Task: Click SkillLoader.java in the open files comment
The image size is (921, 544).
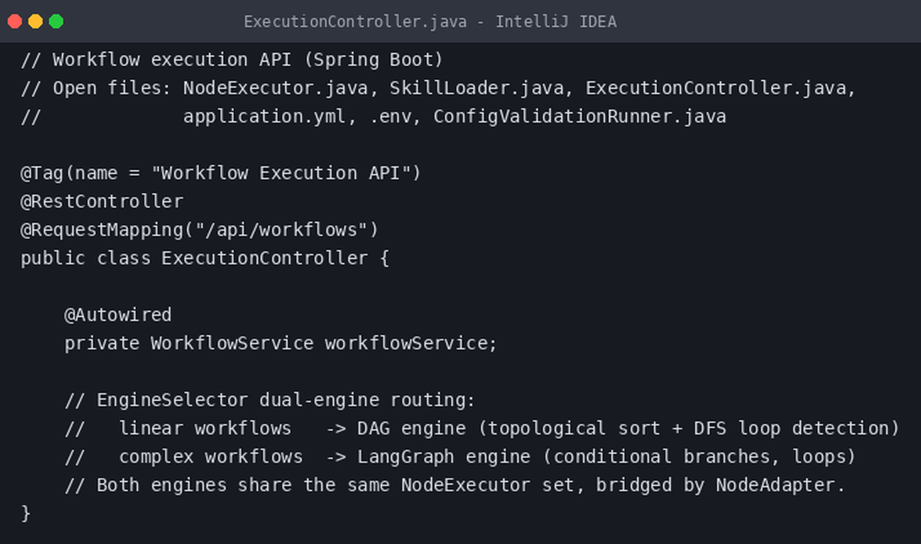Action: pos(476,88)
